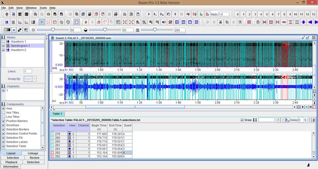Viewport: 318px width, 169px height.
Task: Uncheck the Draw checkbox in selection table
Action: point(242,120)
